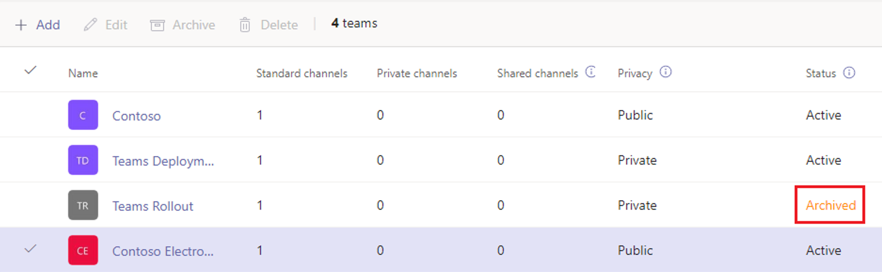This screenshot has width=882, height=272.
Task: Click the info icon beside Status
Action: 849,73
